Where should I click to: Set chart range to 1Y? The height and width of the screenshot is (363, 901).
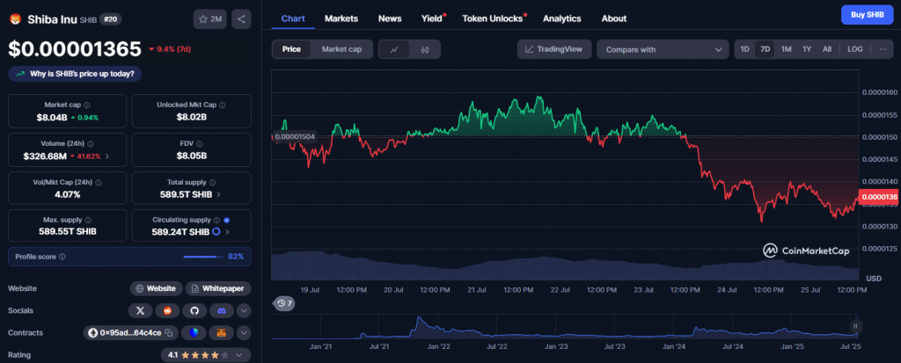[x=807, y=49]
